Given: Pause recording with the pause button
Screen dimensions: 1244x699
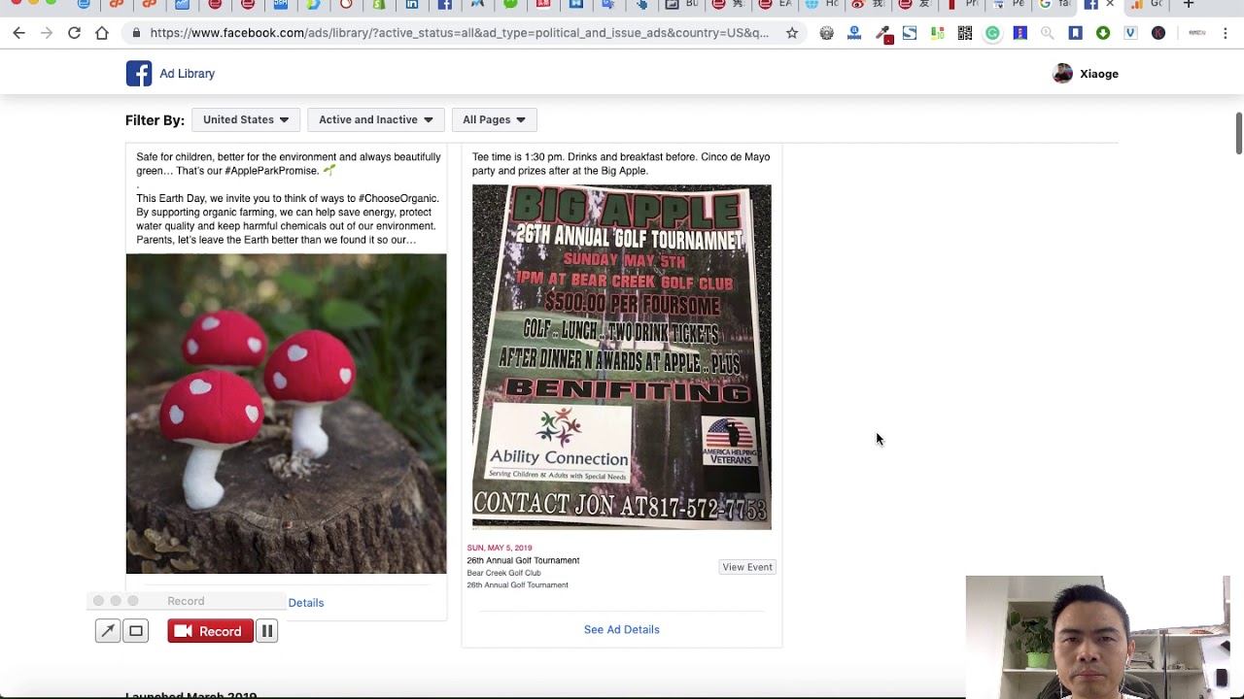Looking at the screenshot, I should coord(266,631).
